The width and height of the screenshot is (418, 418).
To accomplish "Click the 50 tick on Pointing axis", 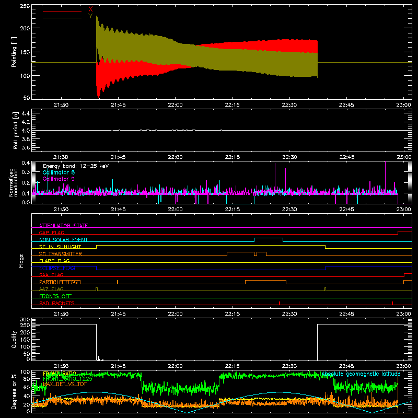I will point(27,98).
